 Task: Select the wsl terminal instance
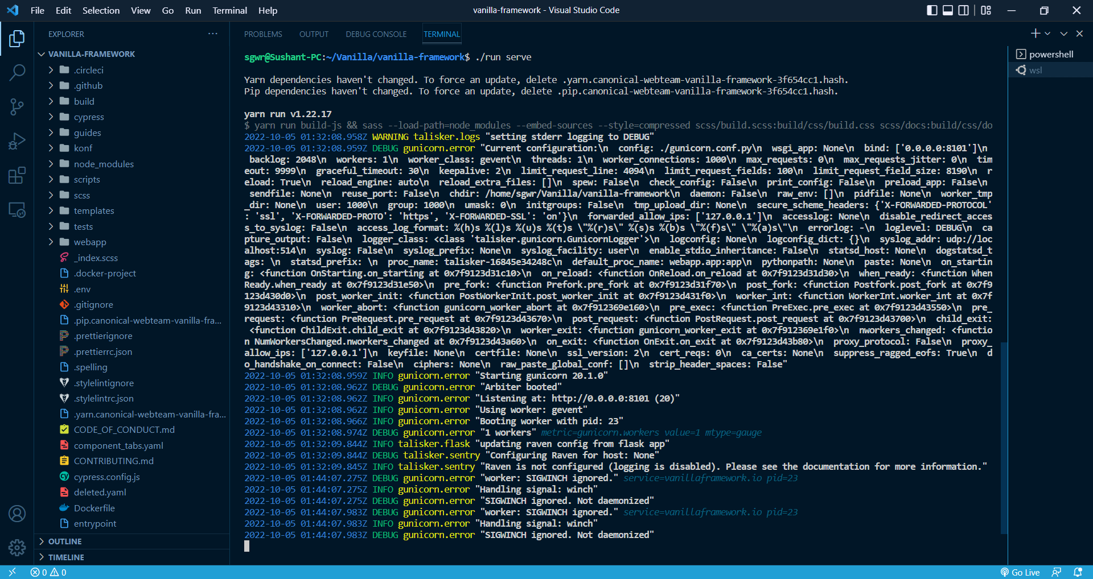pos(1050,70)
